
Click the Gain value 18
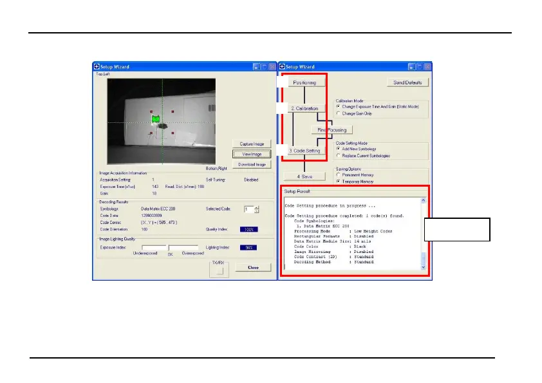154,194
